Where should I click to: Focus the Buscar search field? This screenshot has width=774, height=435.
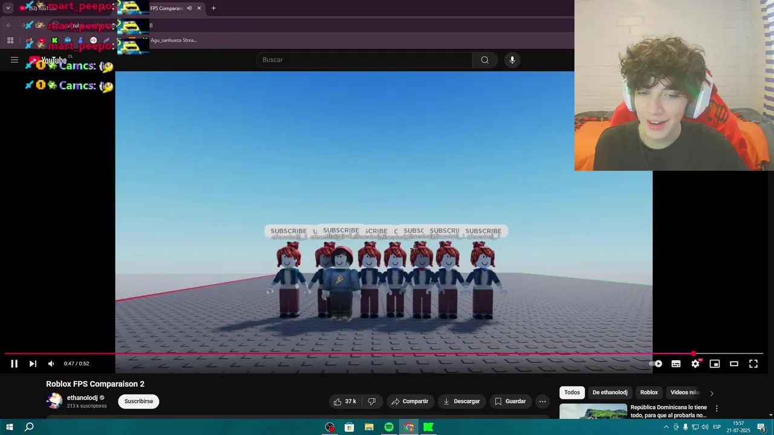tap(364, 60)
